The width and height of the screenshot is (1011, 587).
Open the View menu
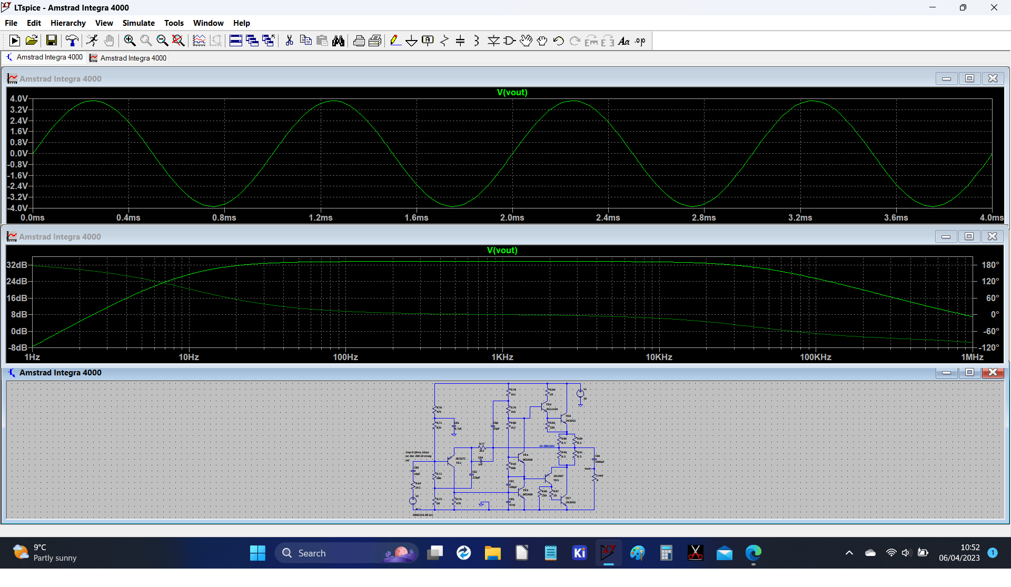(104, 23)
